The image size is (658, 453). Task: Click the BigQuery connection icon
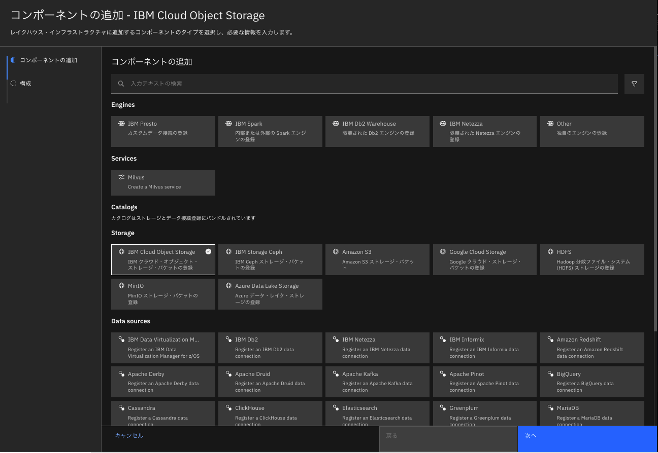[550, 374]
